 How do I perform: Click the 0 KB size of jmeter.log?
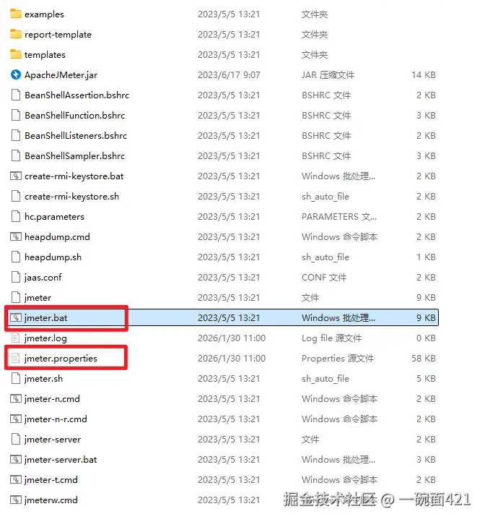coord(426,338)
